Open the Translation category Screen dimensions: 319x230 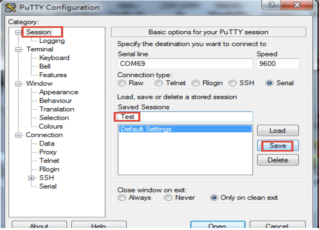coord(57,109)
